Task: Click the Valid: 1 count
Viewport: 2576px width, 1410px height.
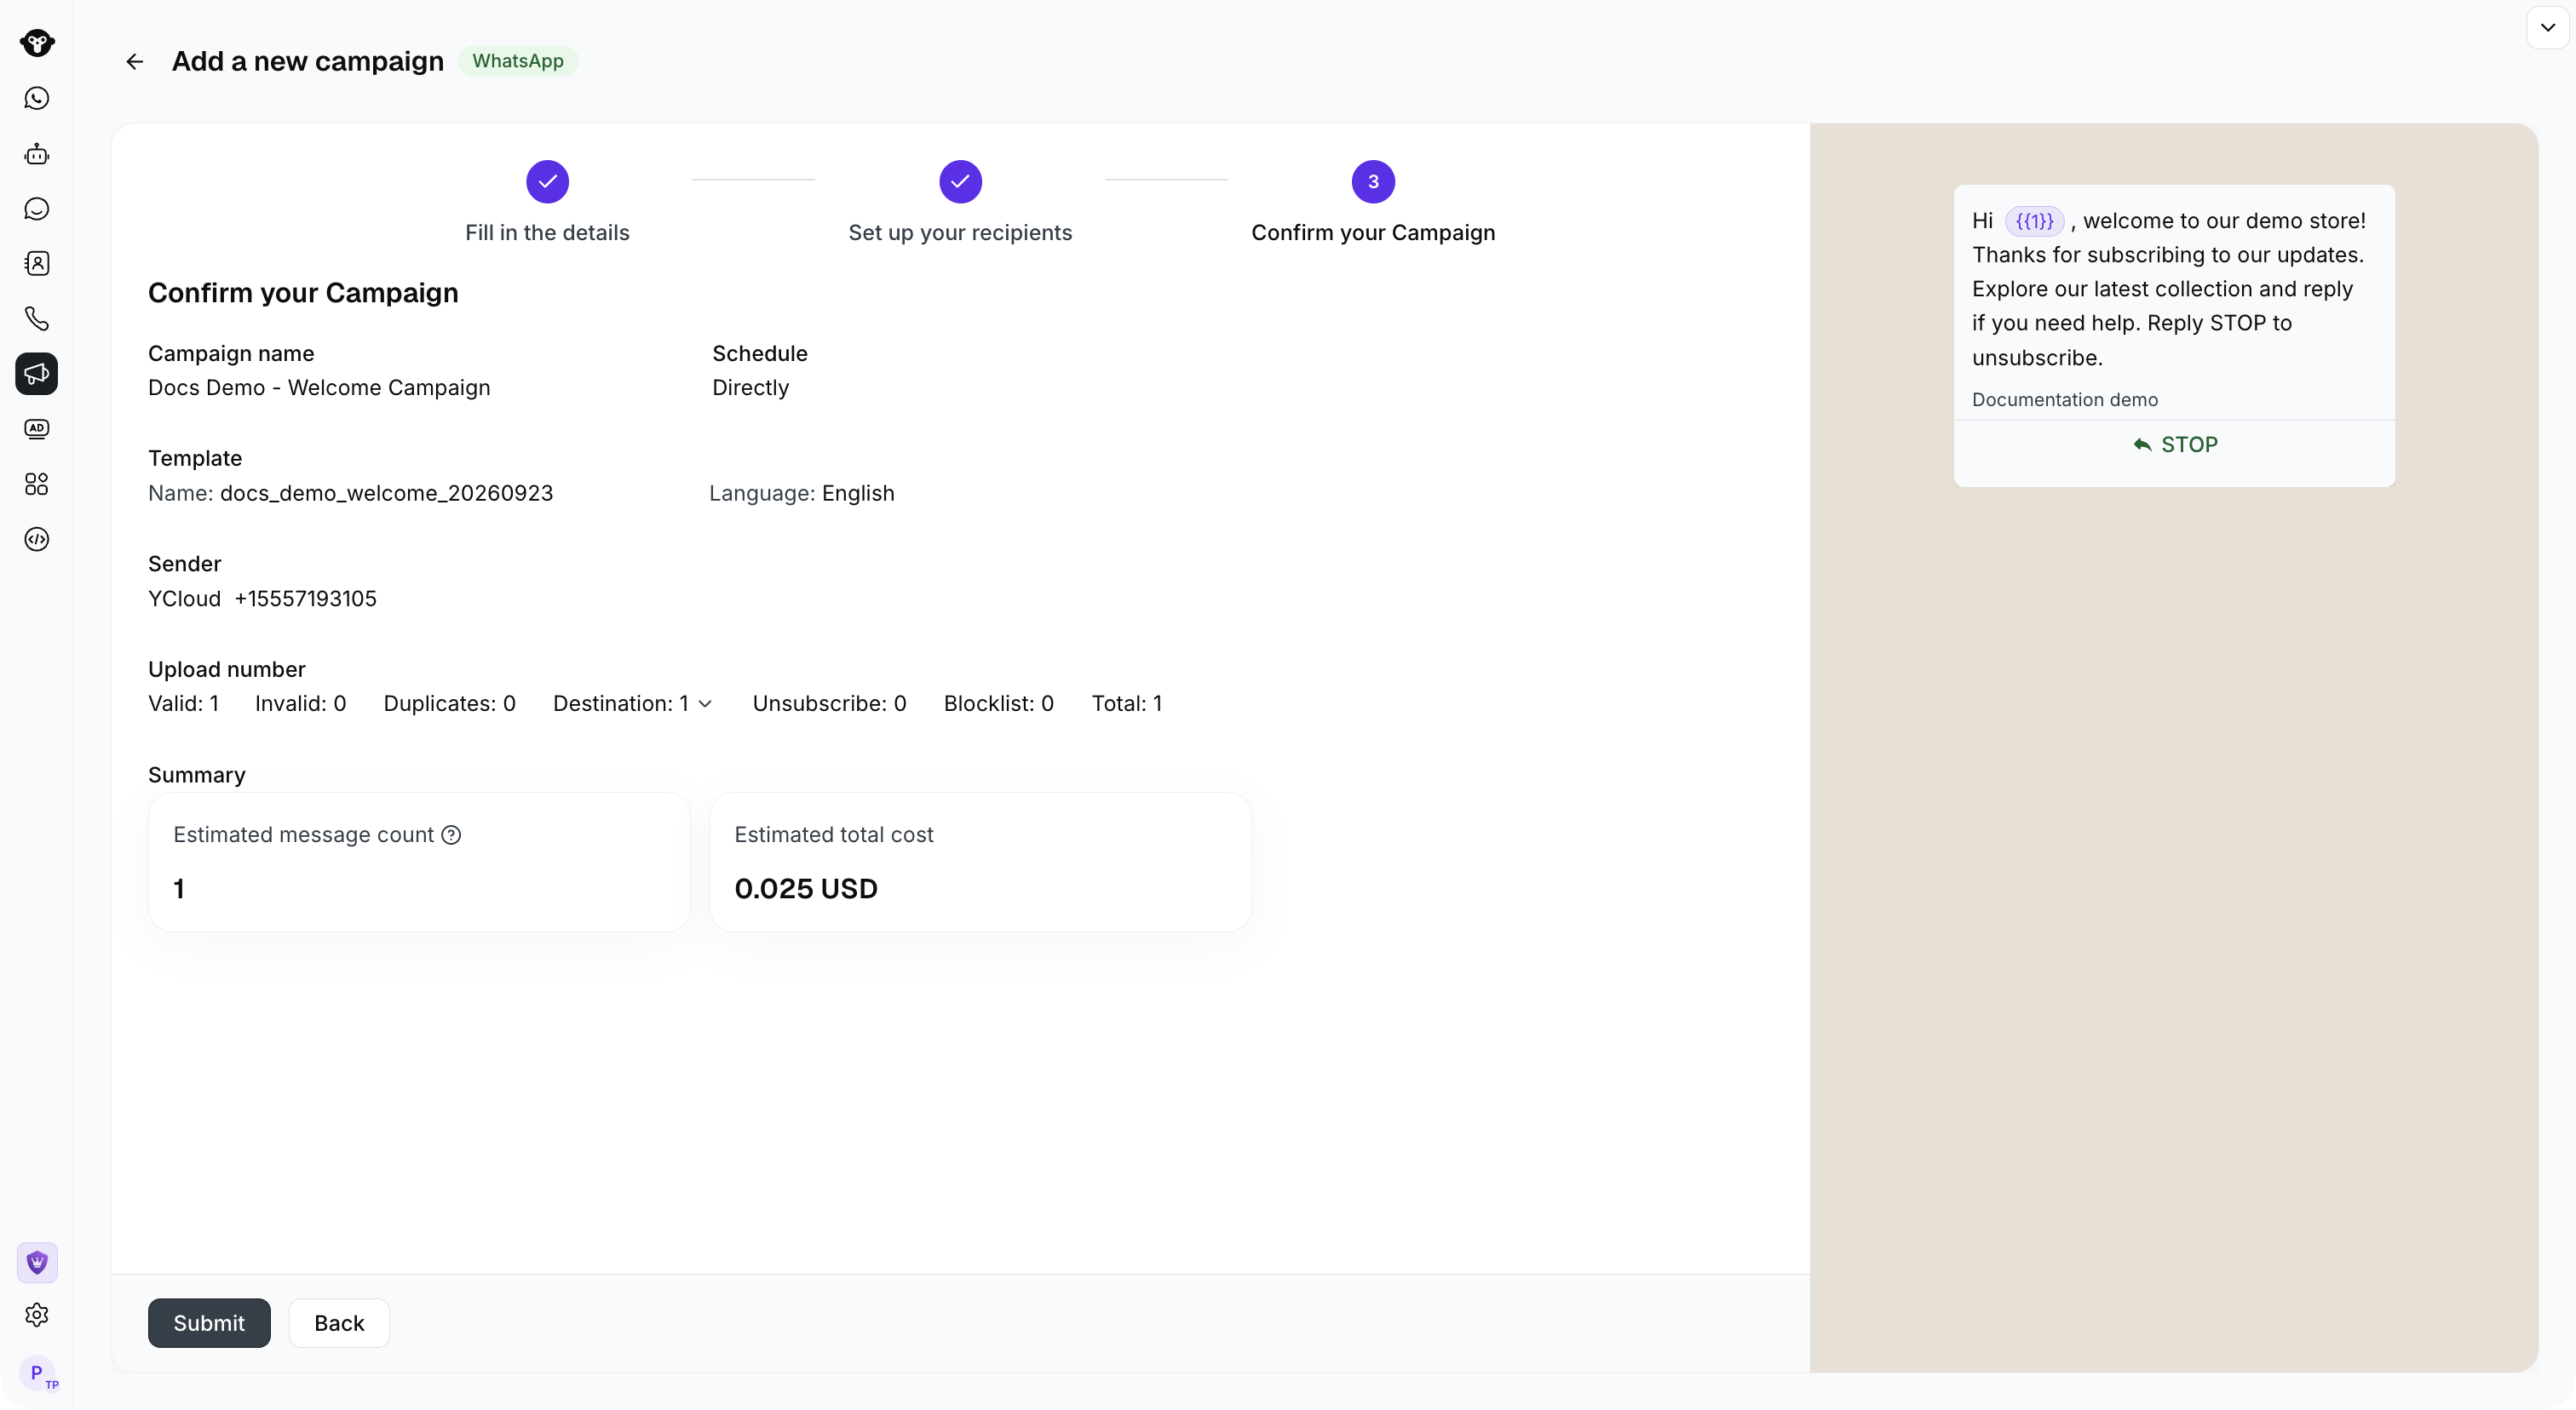Action: [x=183, y=703]
